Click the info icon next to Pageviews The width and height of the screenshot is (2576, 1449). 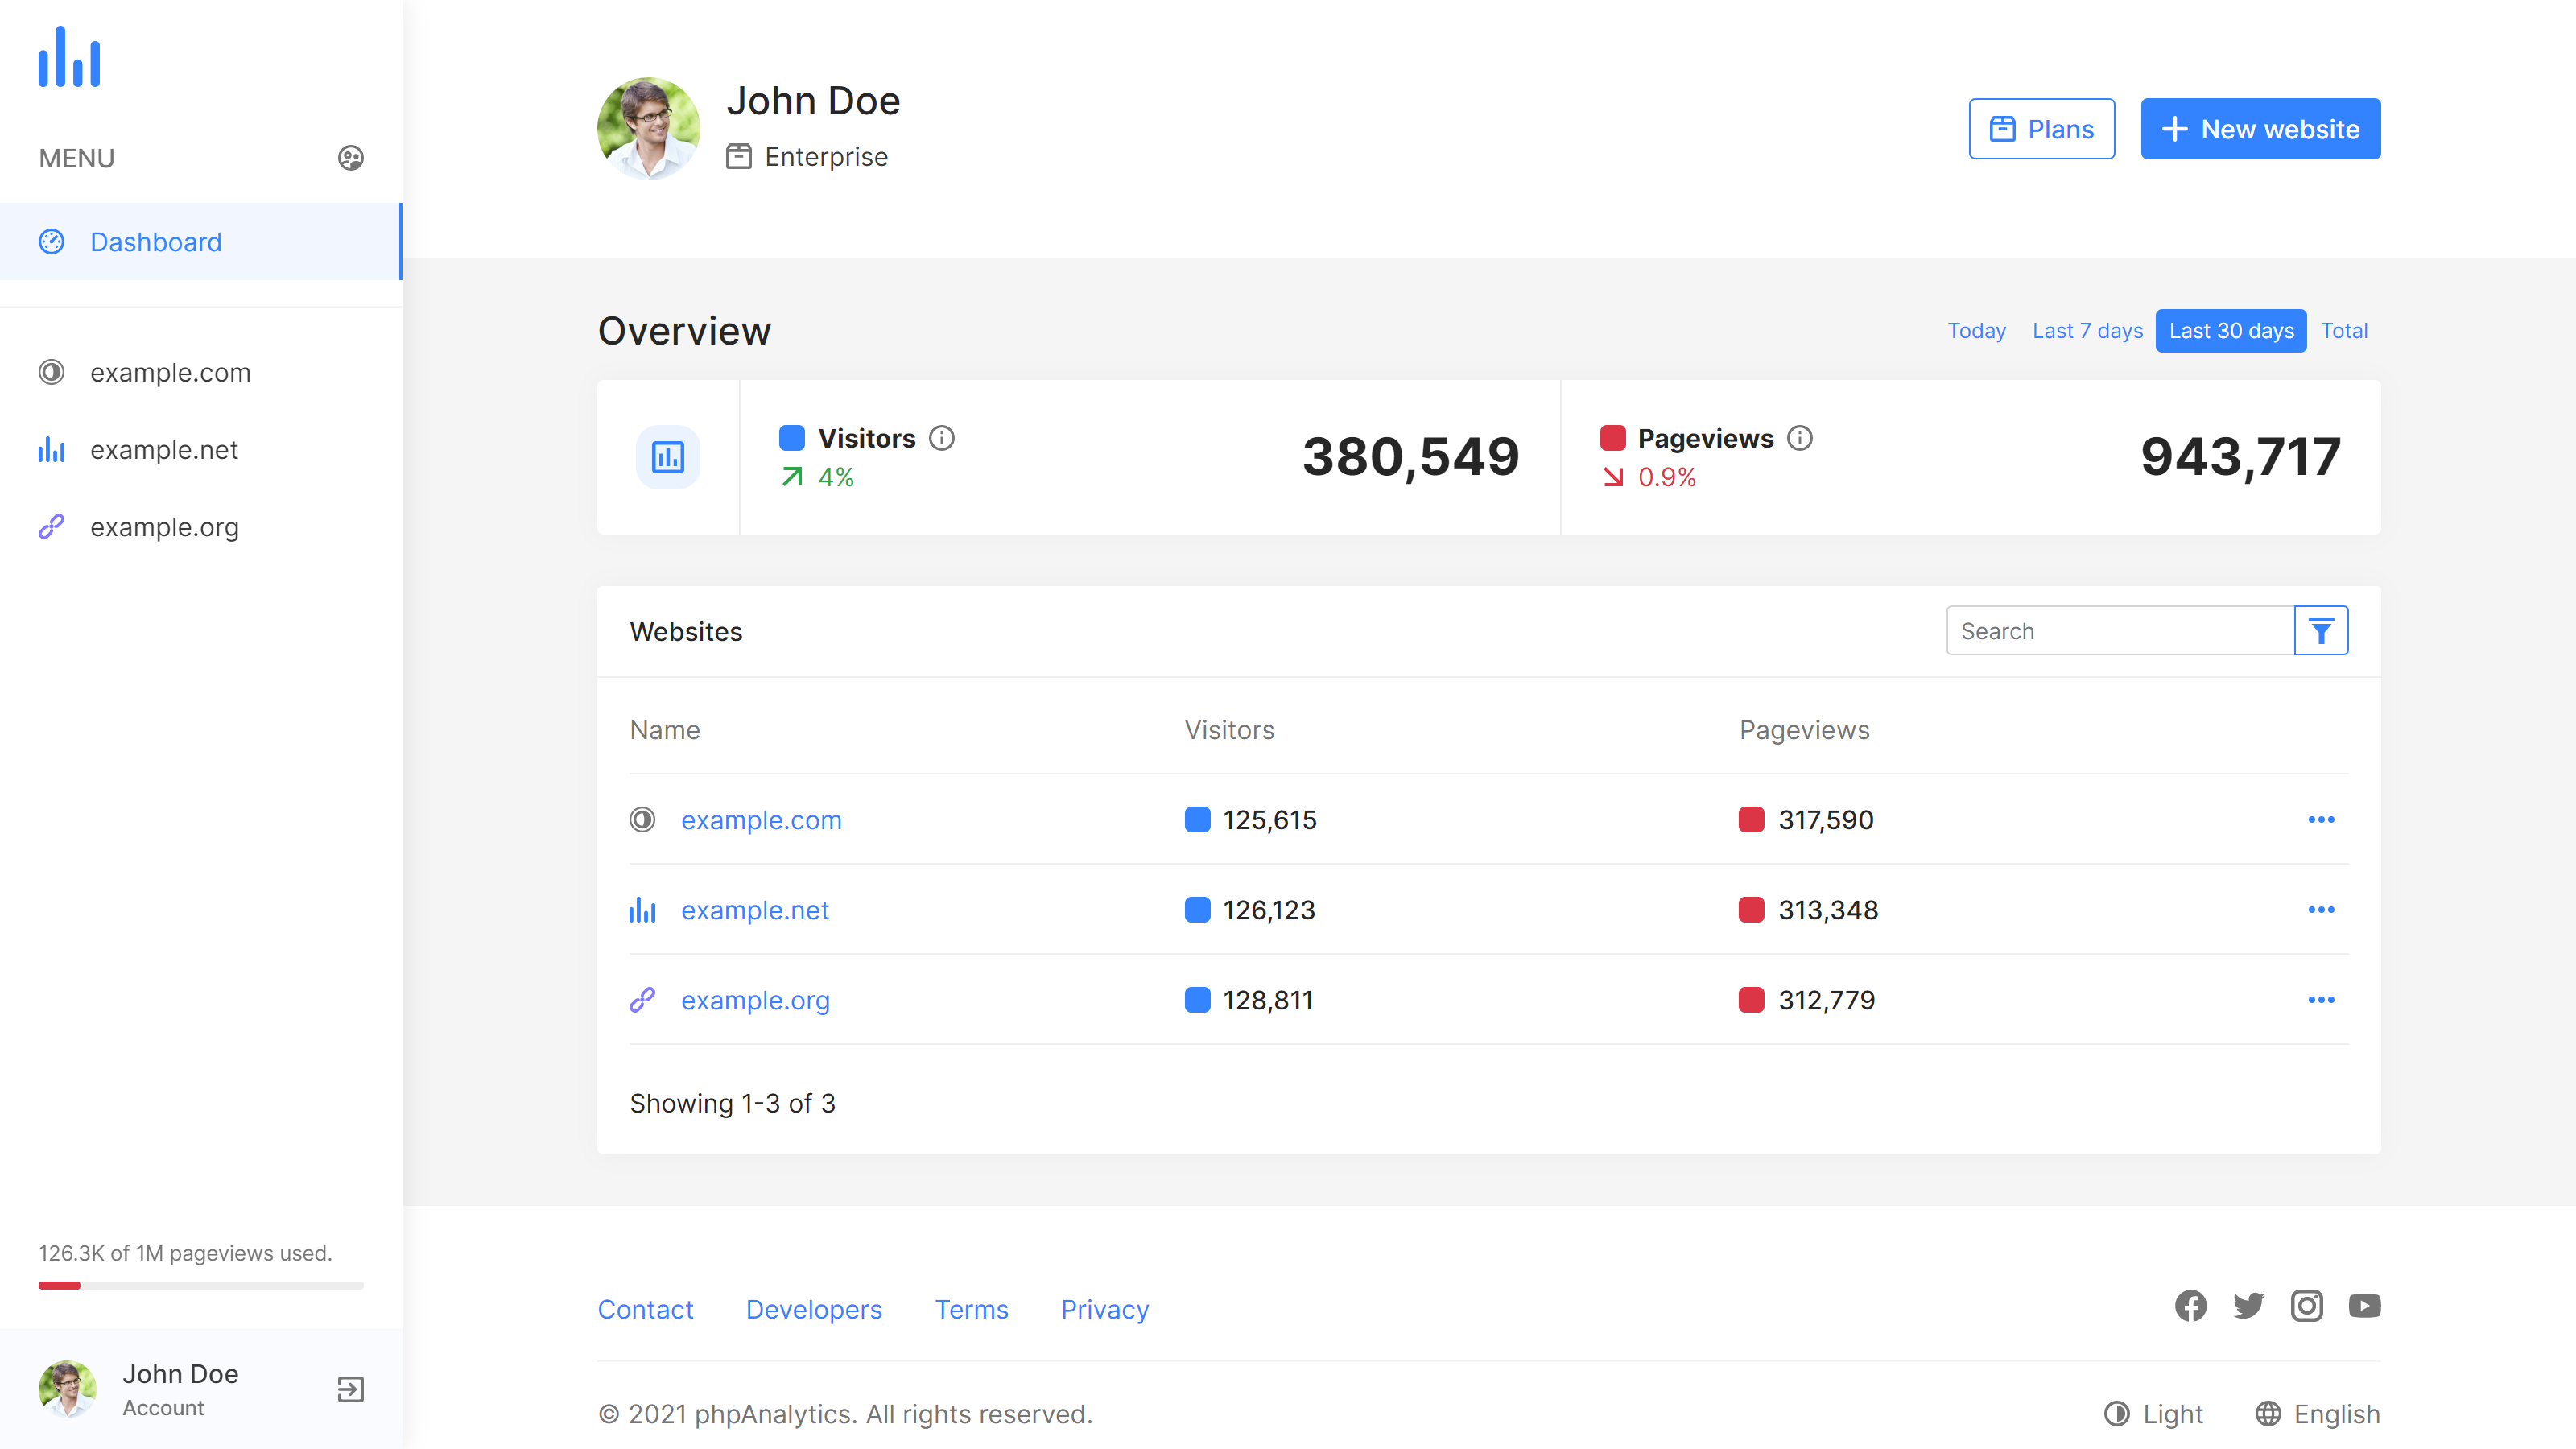1800,437
